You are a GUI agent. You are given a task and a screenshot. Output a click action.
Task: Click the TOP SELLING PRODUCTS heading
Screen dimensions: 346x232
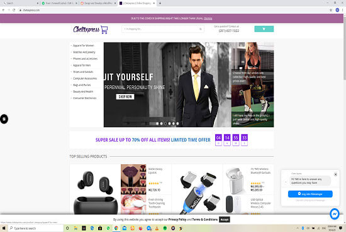[x=88, y=156]
